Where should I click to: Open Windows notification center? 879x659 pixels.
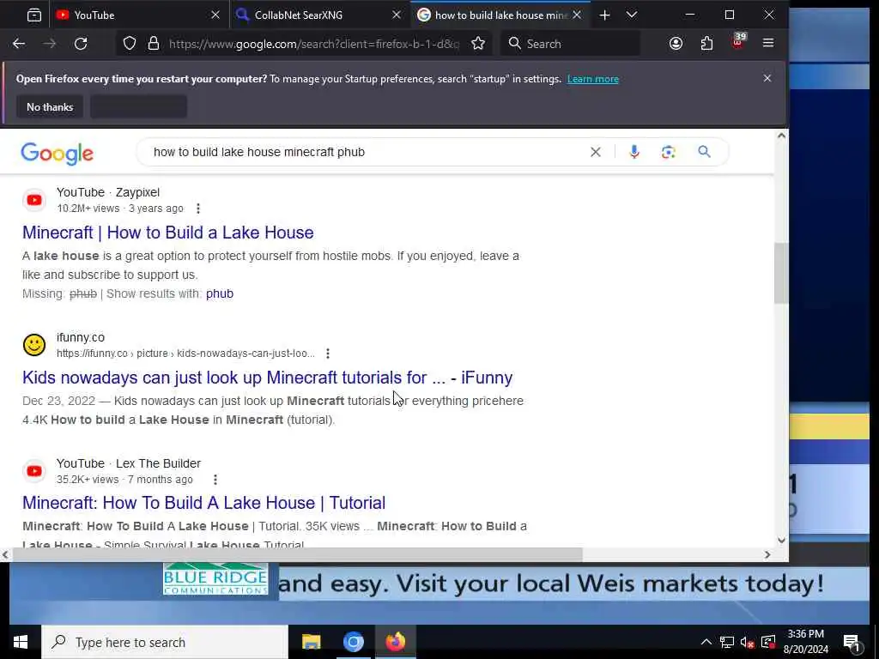pyautogui.click(x=852, y=642)
